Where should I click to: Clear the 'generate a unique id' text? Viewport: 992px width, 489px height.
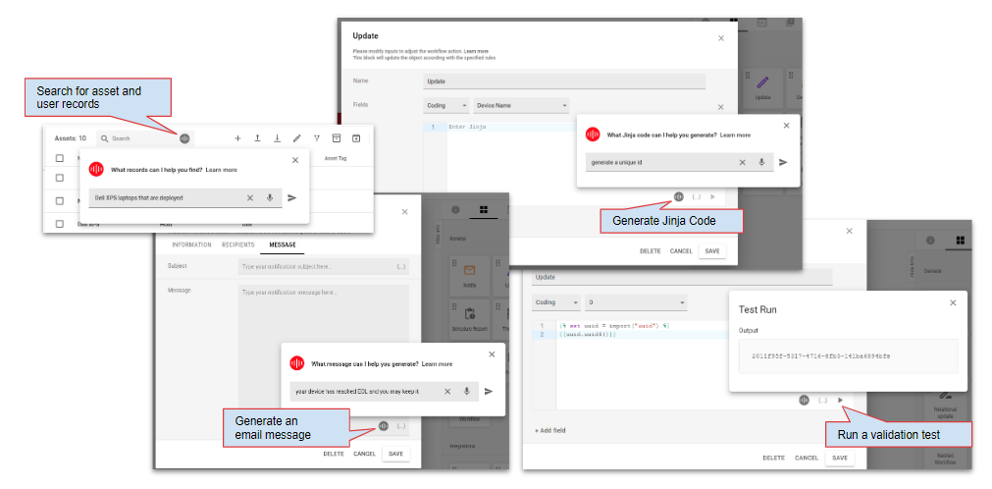742,162
